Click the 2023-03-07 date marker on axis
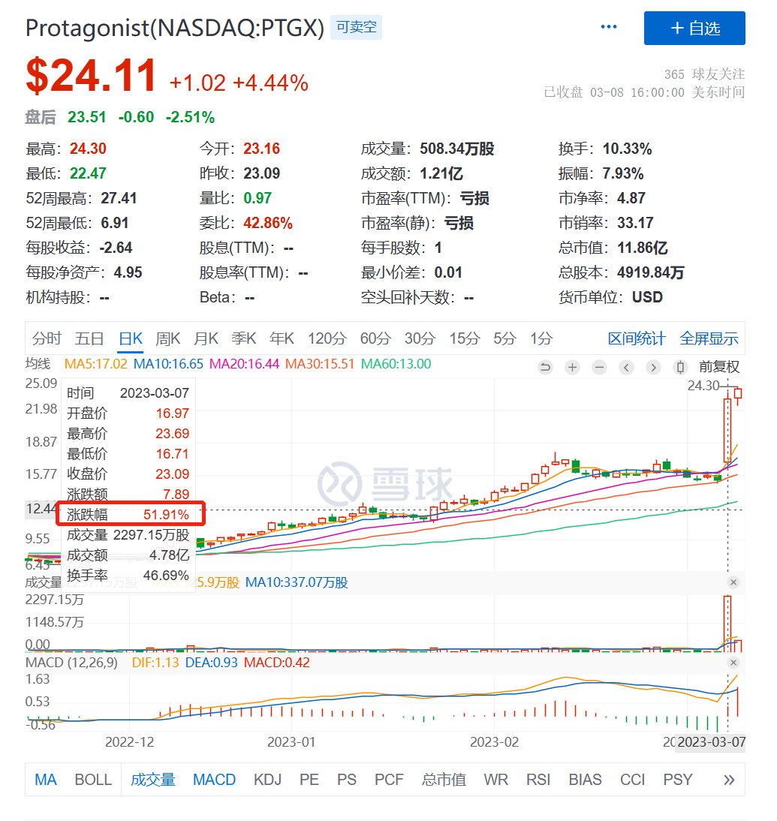The image size is (777, 821). [x=711, y=742]
